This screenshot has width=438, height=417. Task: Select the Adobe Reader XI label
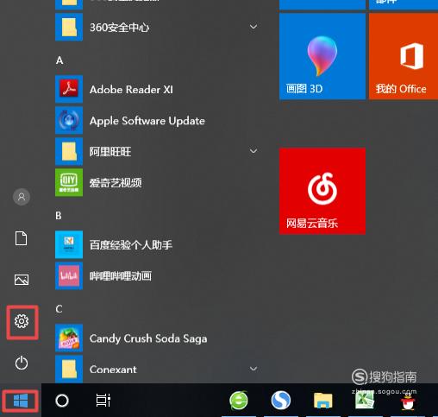131,90
